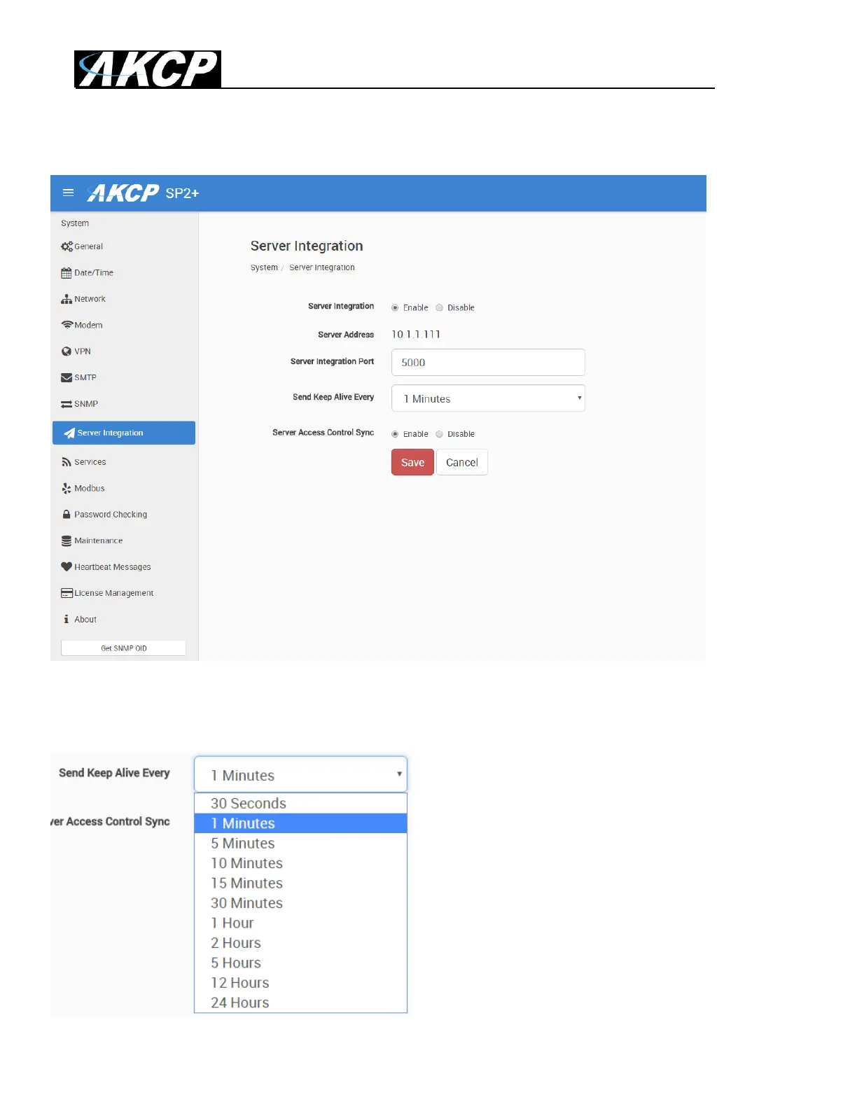Click the Cancel button
This screenshot has height=1109, width=857.
click(x=462, y=462)
